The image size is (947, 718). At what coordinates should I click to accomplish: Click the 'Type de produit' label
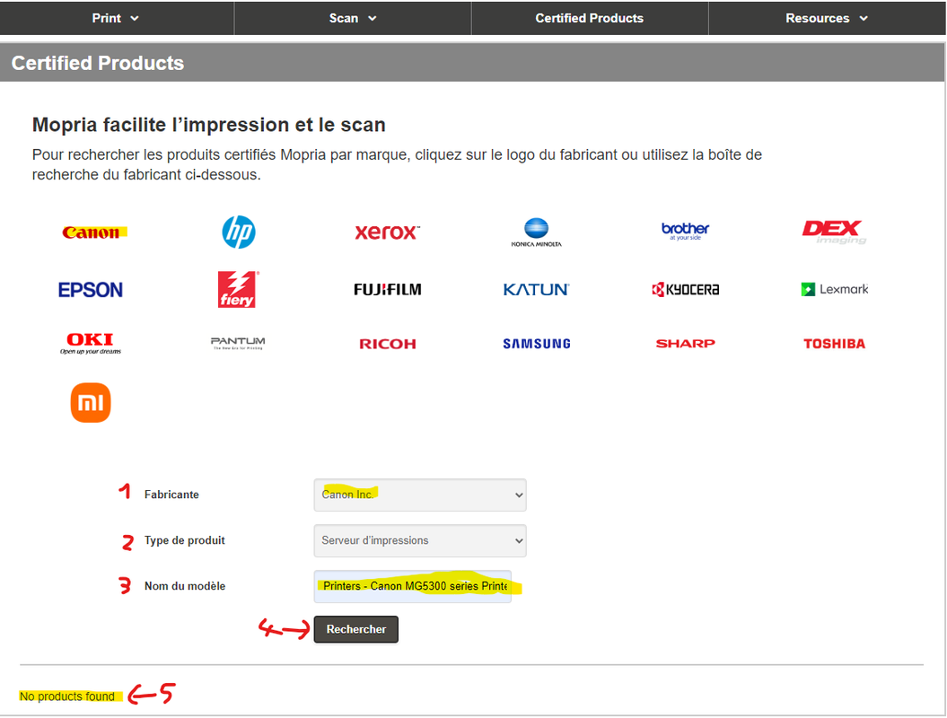[184, 540]
